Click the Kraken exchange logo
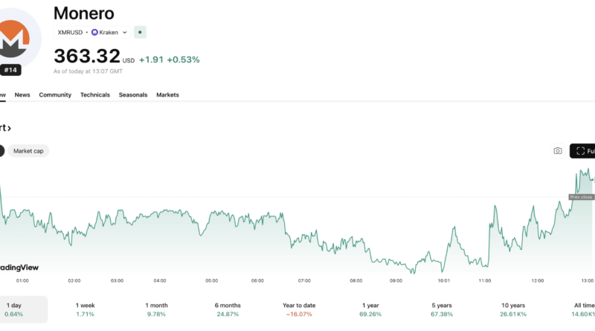 click(94, 33)
